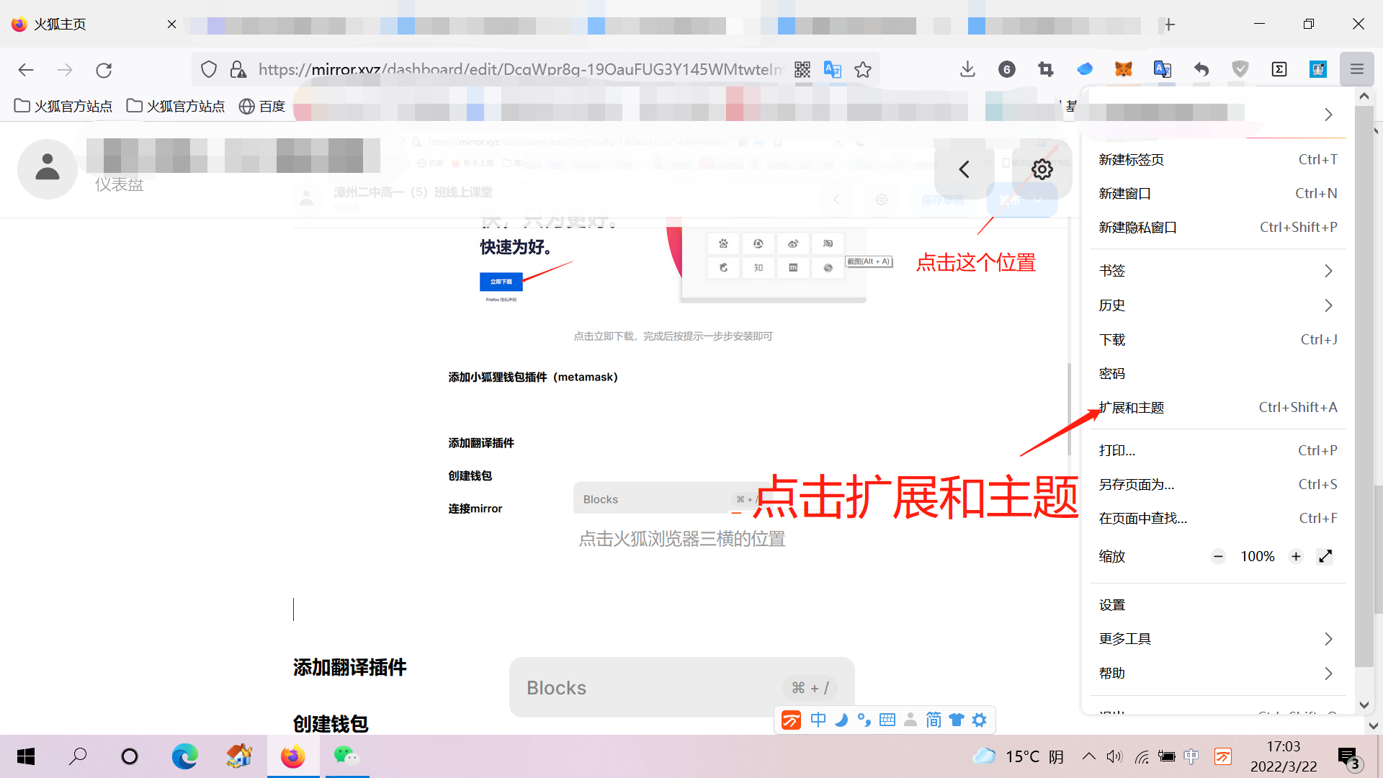Toggle Sogou IME Chinese/English mode 中
This screenshot has height=778, width=1383.
818,720
